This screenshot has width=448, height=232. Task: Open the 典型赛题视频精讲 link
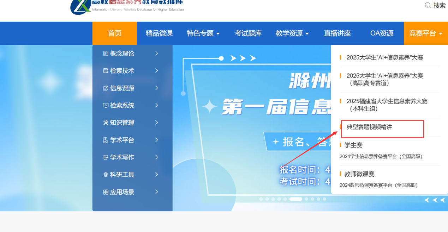point(369,127)
